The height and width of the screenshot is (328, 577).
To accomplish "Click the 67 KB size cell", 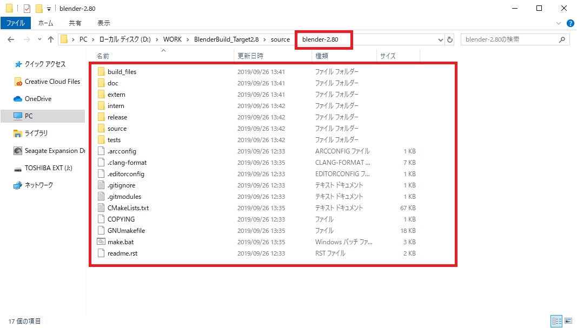I will coord(408,208).
